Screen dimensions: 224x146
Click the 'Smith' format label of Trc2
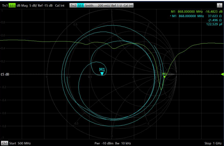tap(89, 6)
